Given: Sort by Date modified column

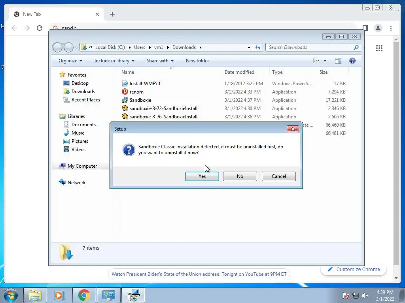Looking at the screenshot, I should point(239,72).
